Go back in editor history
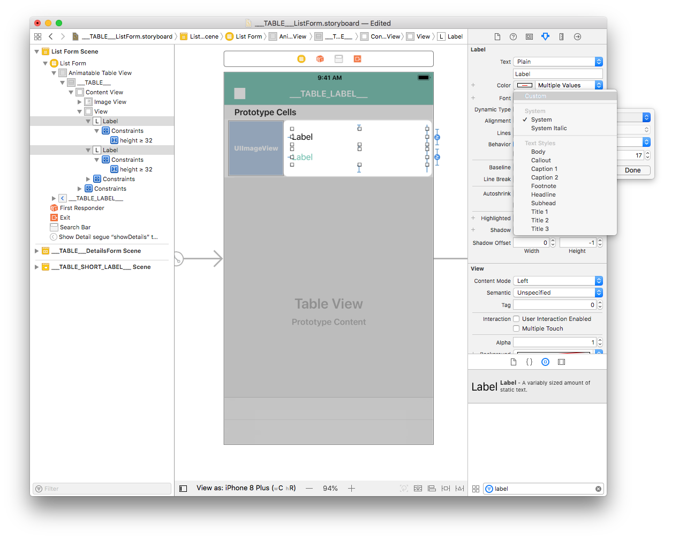694x539 pixels. 51,36
